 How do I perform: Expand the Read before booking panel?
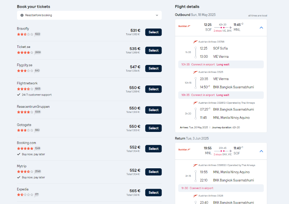click(x=89, y=15)
